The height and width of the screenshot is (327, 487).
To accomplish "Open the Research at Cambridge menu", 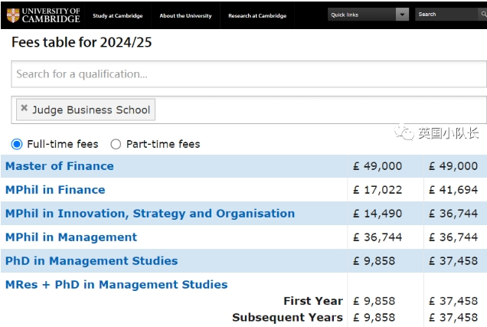I will (257, 15).
